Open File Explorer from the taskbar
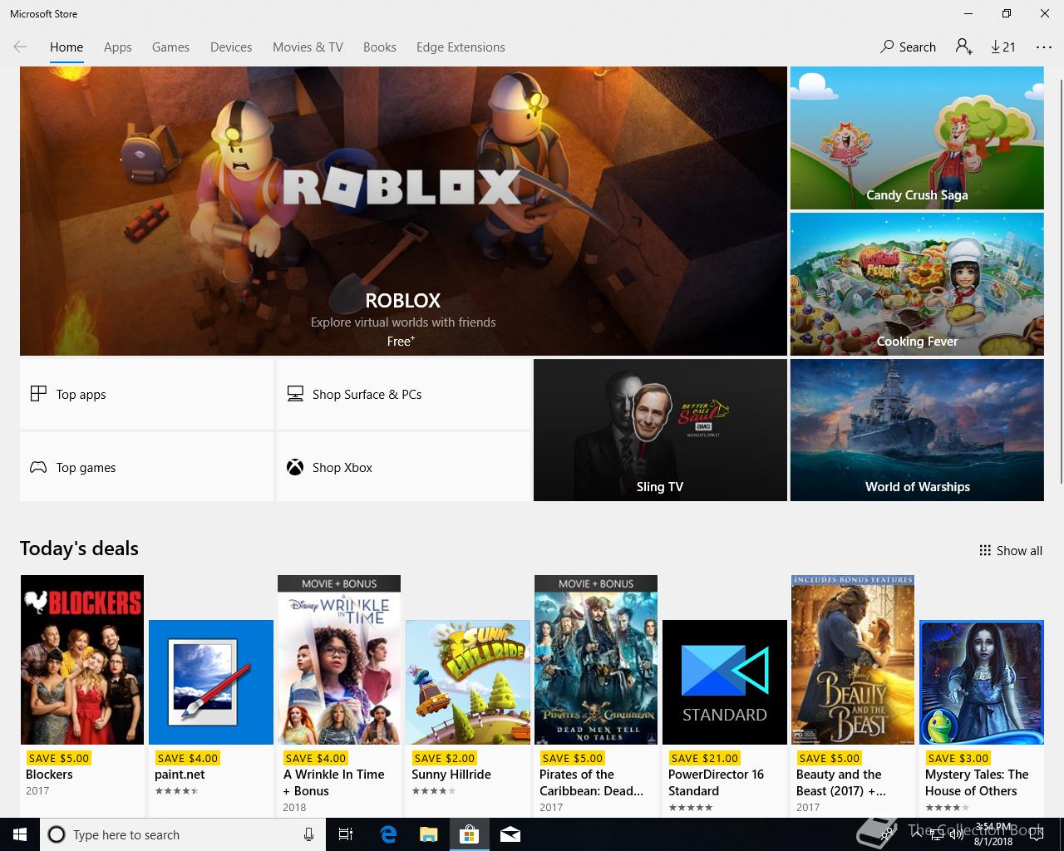The width and height of the screenshot is (1064, 851). [x=428, y=834]
